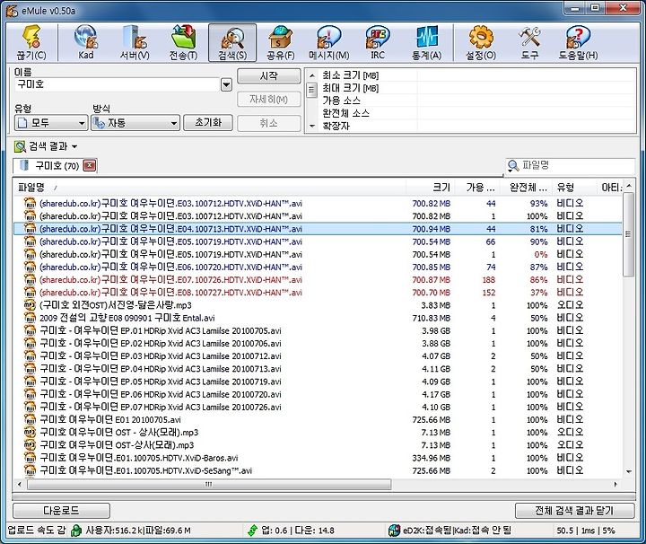Open the Tools (도구) icon
Screen dimensions: 646x544
coord(529,42)
